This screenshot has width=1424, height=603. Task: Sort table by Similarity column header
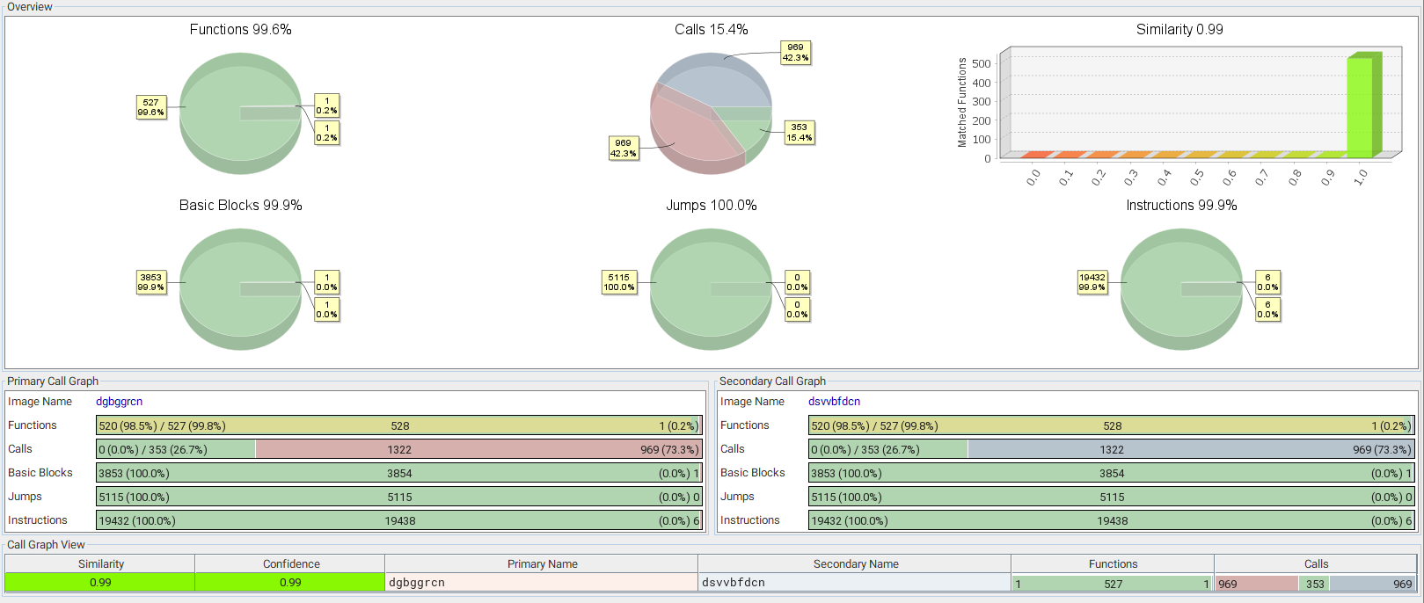pyautogui.click(x=100, y=564)
